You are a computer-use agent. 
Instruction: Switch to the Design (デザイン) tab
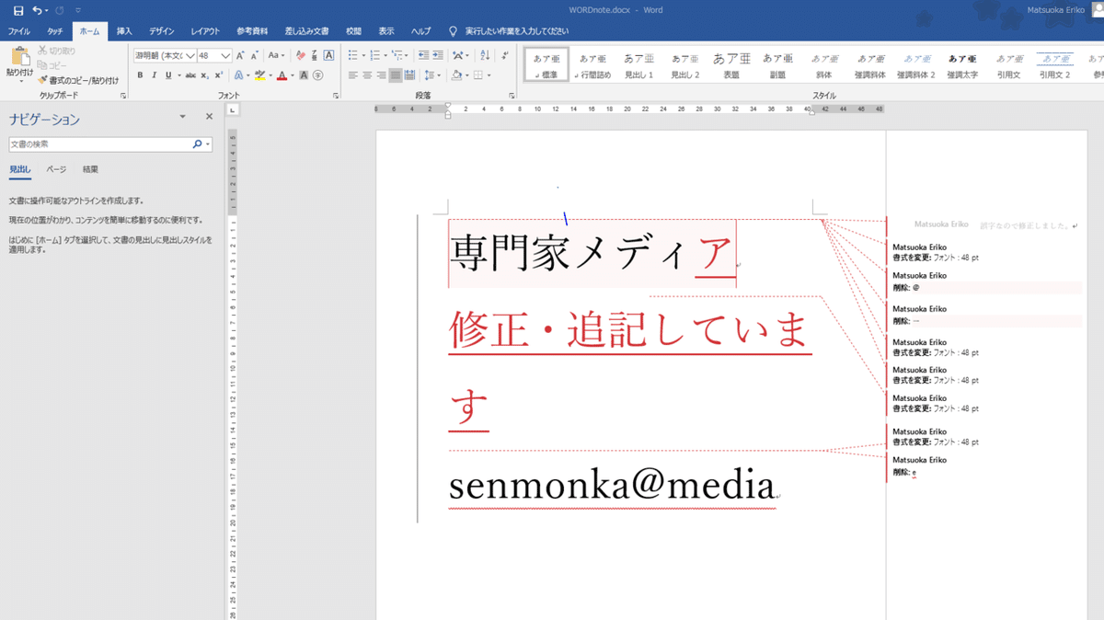coord(162,31)
